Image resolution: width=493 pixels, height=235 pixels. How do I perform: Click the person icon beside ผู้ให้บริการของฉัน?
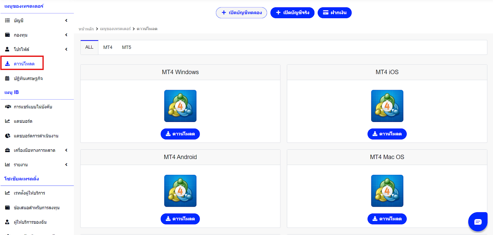[7, 222]
